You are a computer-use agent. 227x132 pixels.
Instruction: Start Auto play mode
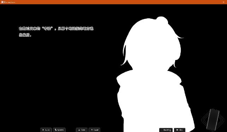(x=46, y=130)
